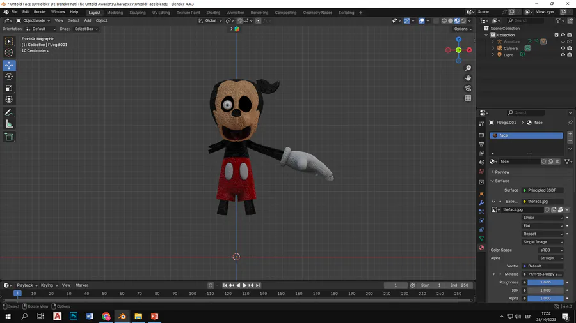Activate the 3D Cursor tool
This screenshot has height=323, width=576.
9,52
